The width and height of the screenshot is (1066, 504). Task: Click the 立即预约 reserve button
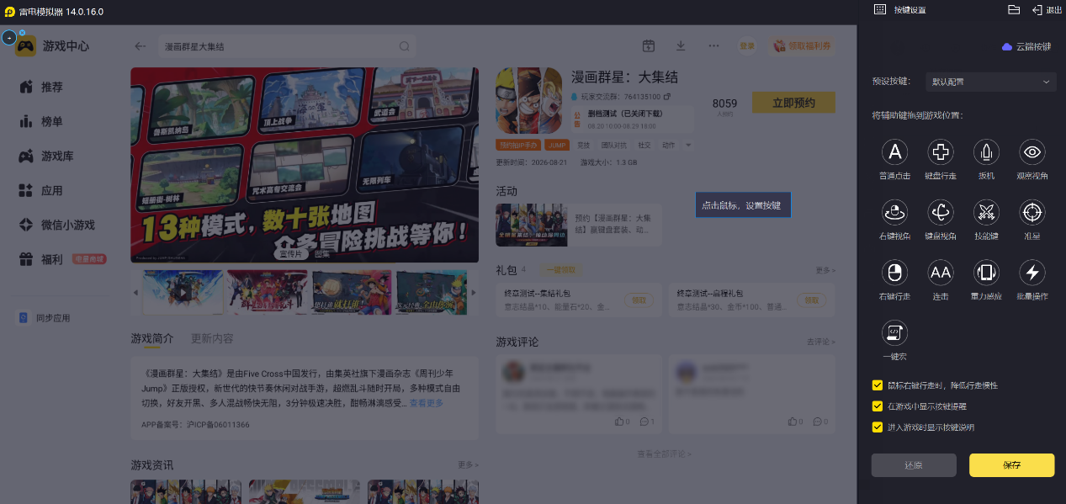[793, 103]
